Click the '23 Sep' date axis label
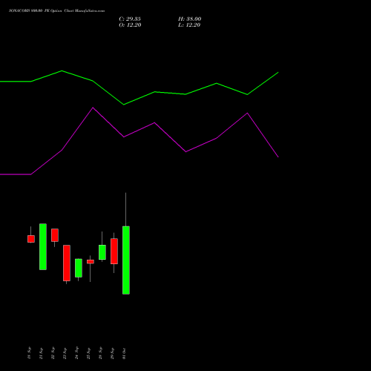 (x=65, y=353)
